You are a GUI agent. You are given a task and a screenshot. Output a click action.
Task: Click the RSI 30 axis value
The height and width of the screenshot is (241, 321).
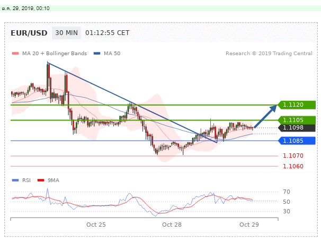[x=287, y=211]
